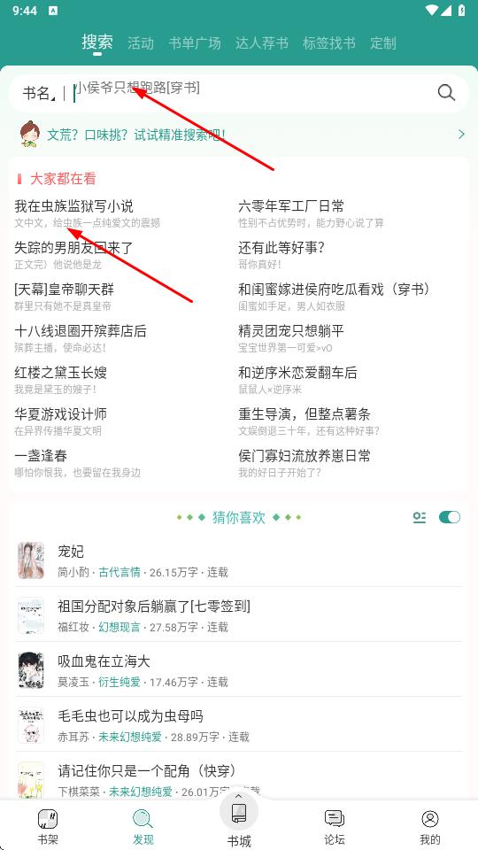Open 六零年军工厂日常 trending book
Screen dimensions: 478x850
[291, 206]
